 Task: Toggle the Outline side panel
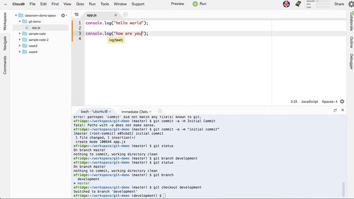click(352, 42)
